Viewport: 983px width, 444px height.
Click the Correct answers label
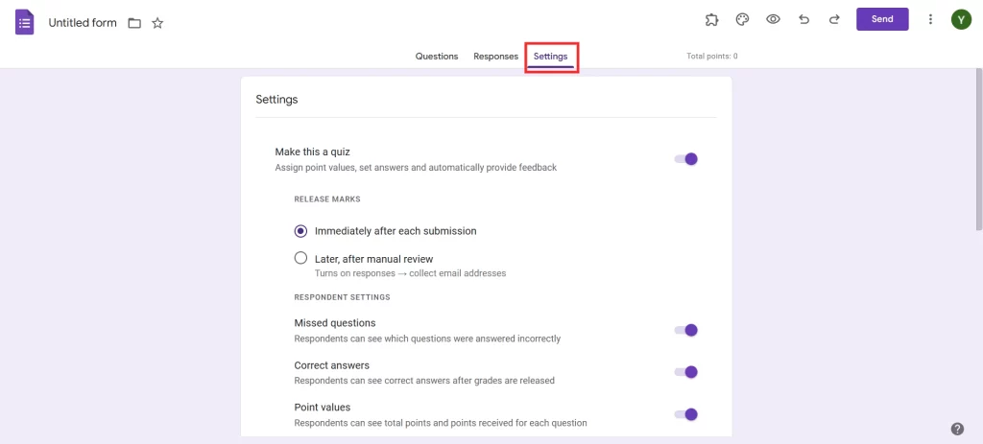point(331,365)
